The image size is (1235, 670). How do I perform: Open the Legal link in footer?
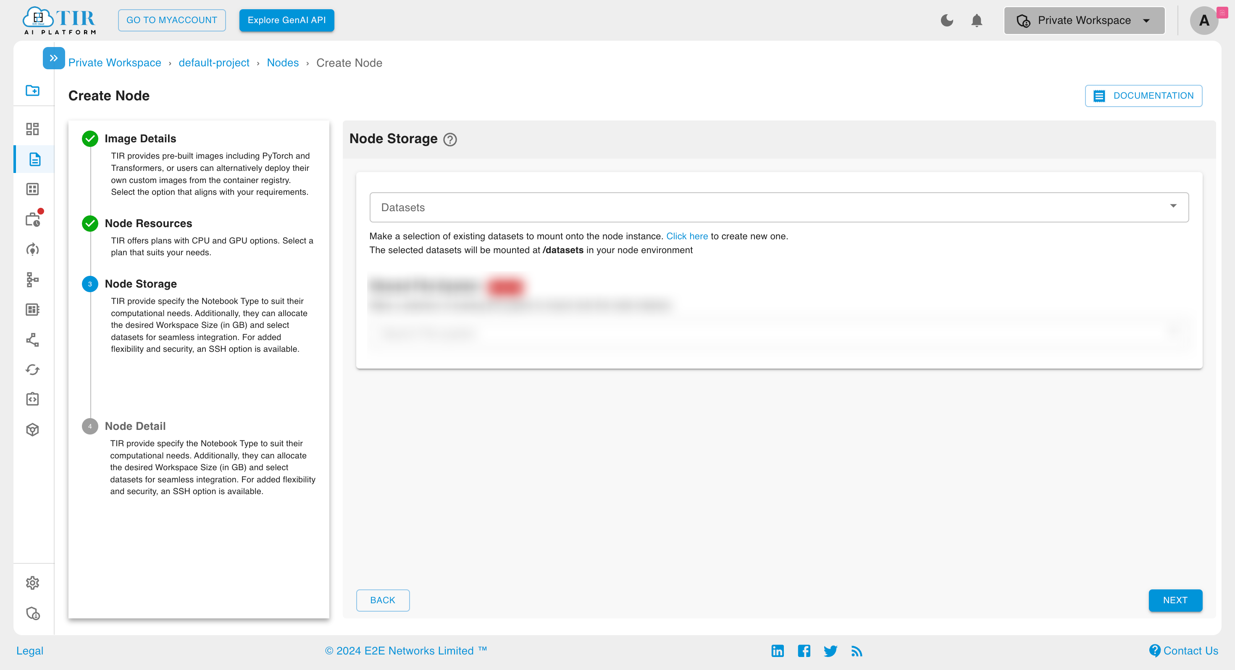[30, 650]
